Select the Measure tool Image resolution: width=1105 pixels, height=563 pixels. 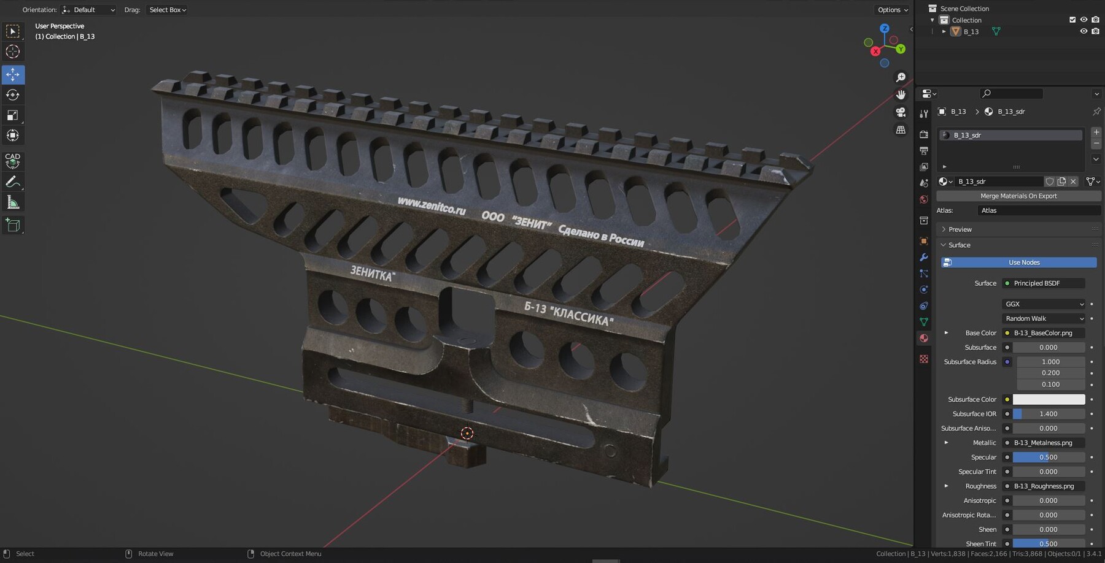(x=12, y=202)
